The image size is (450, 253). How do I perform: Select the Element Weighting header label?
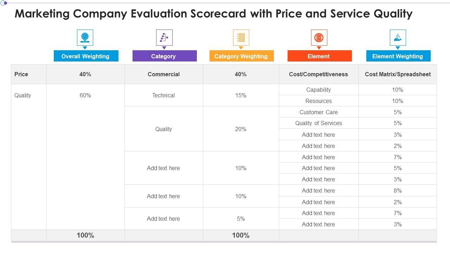coord(398,56)
